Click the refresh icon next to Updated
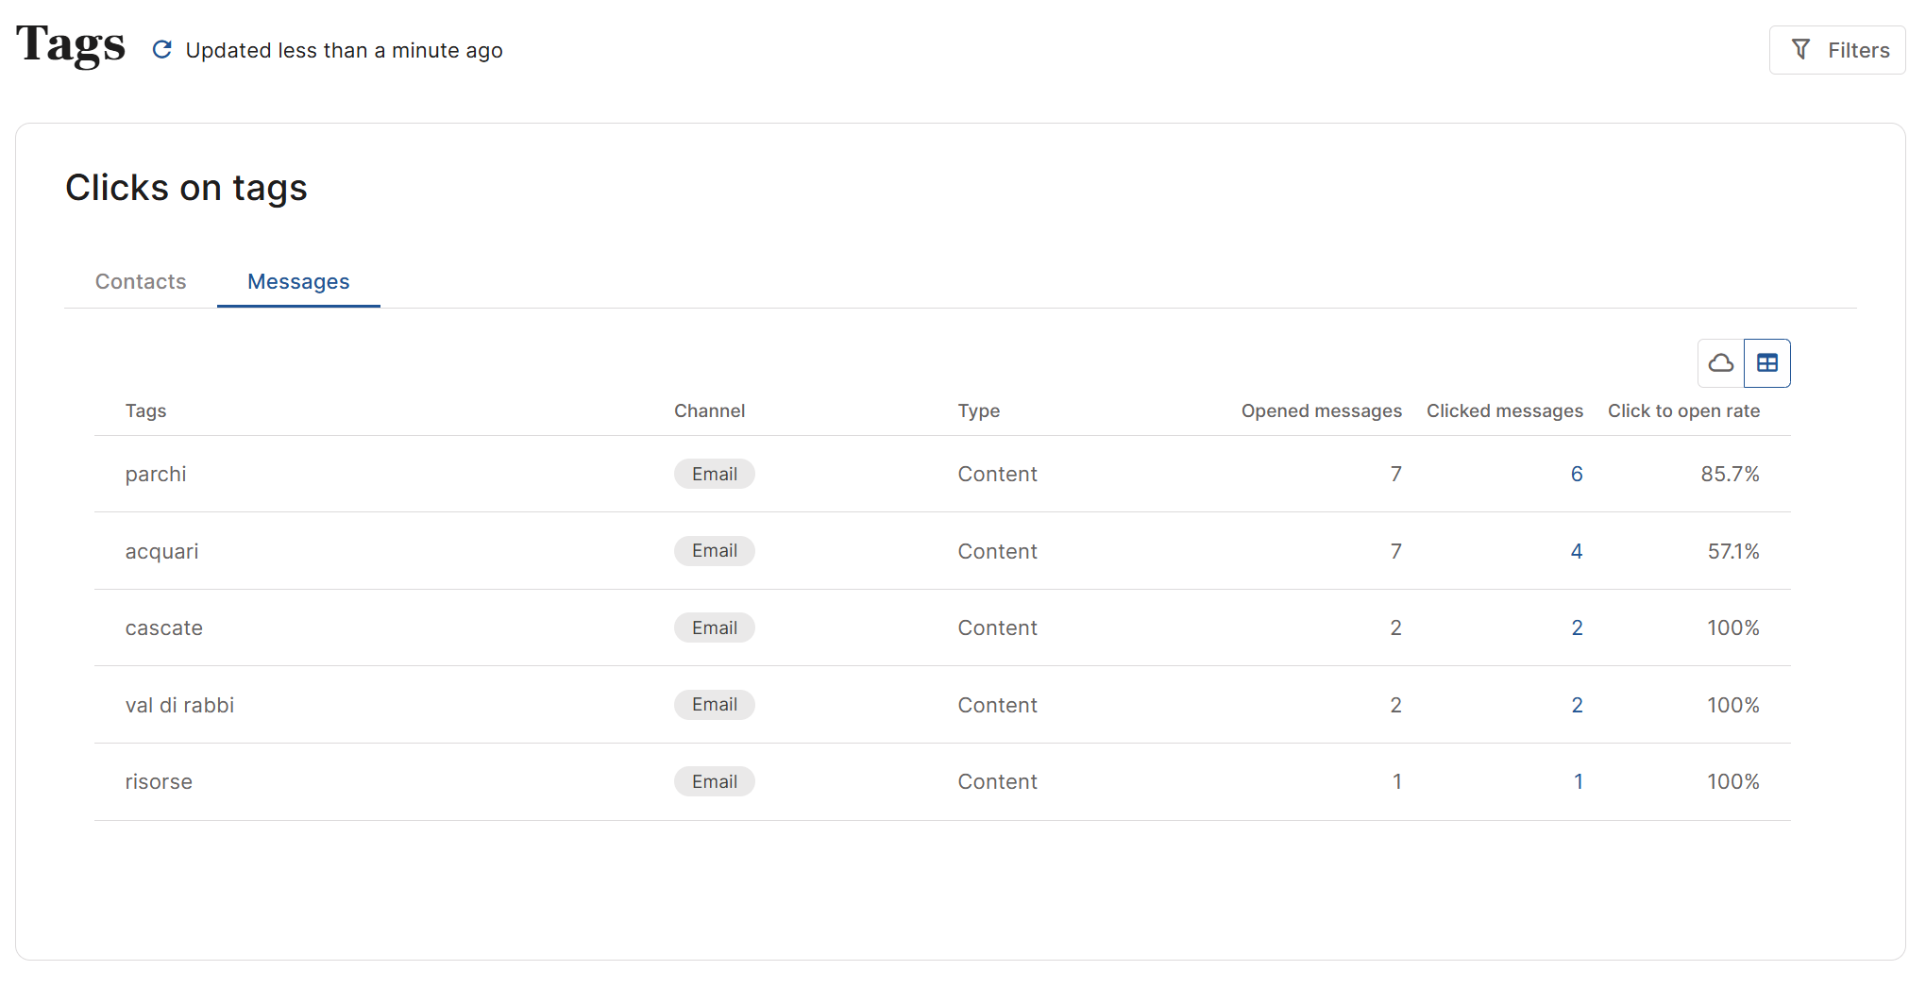The image size is (1926, 987). pos(162,50)
